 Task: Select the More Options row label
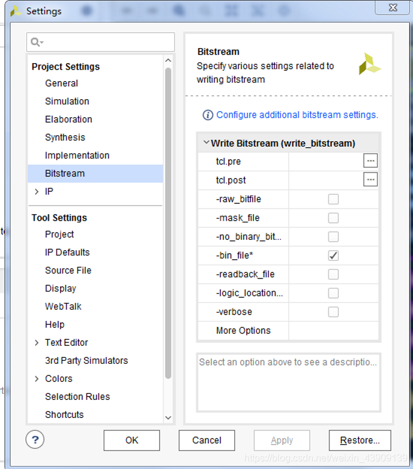coord(243,331)
